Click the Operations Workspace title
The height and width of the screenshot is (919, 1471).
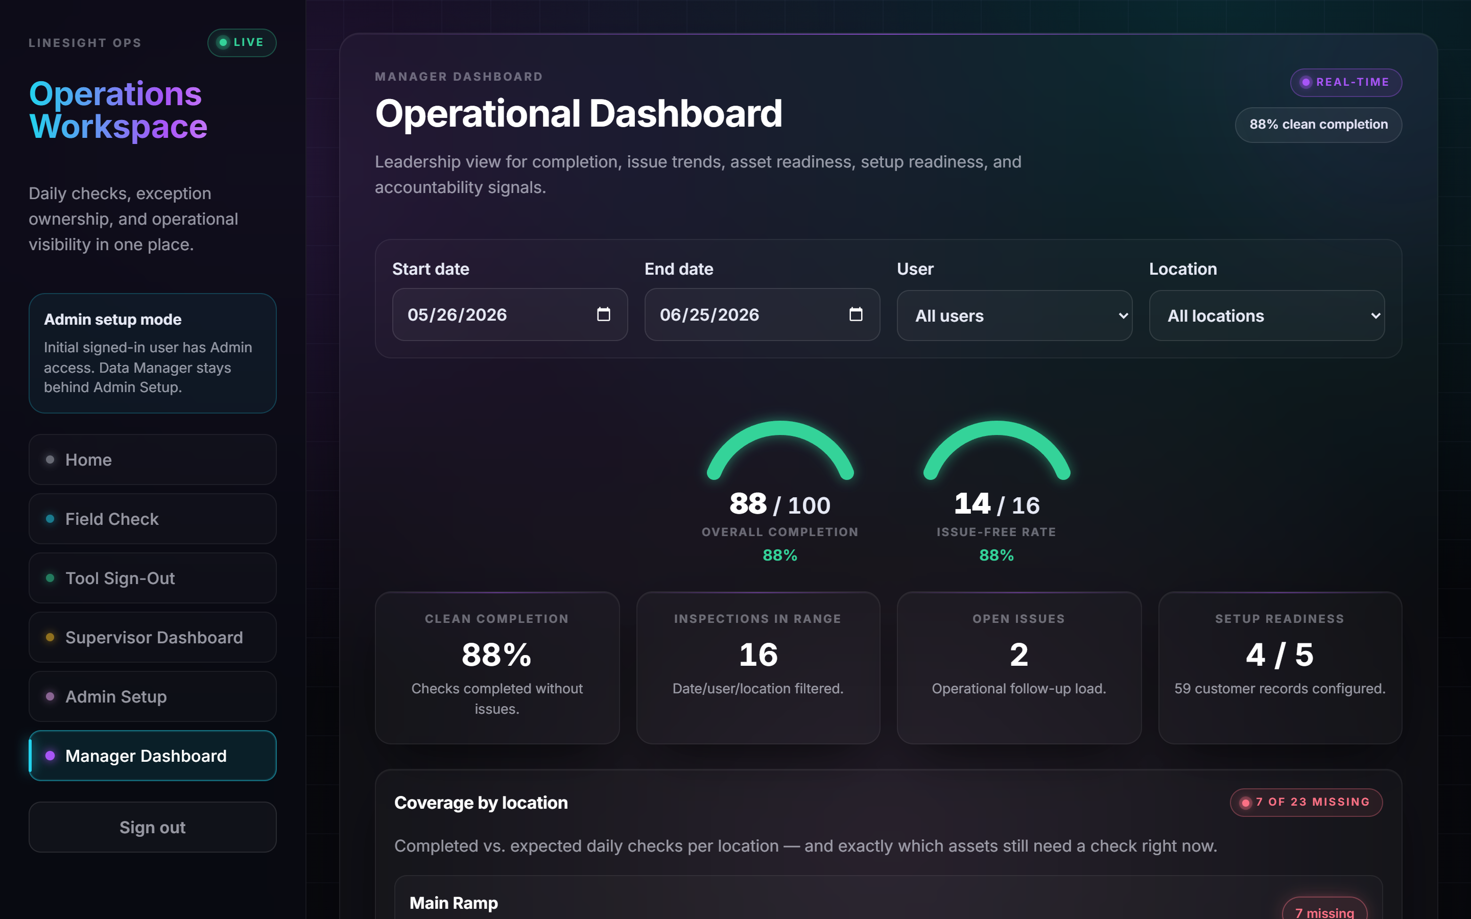point(118,110)
